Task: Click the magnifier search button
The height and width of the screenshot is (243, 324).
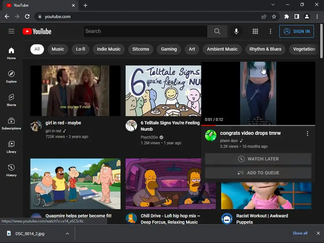Action: (217, 31)
